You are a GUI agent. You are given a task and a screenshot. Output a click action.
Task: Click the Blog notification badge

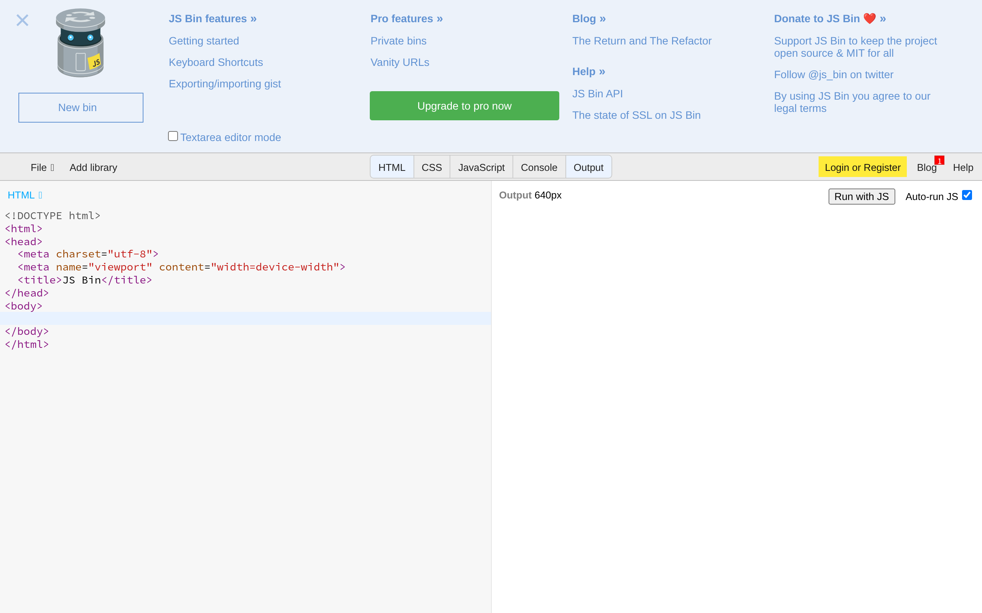tap(939, 161)
